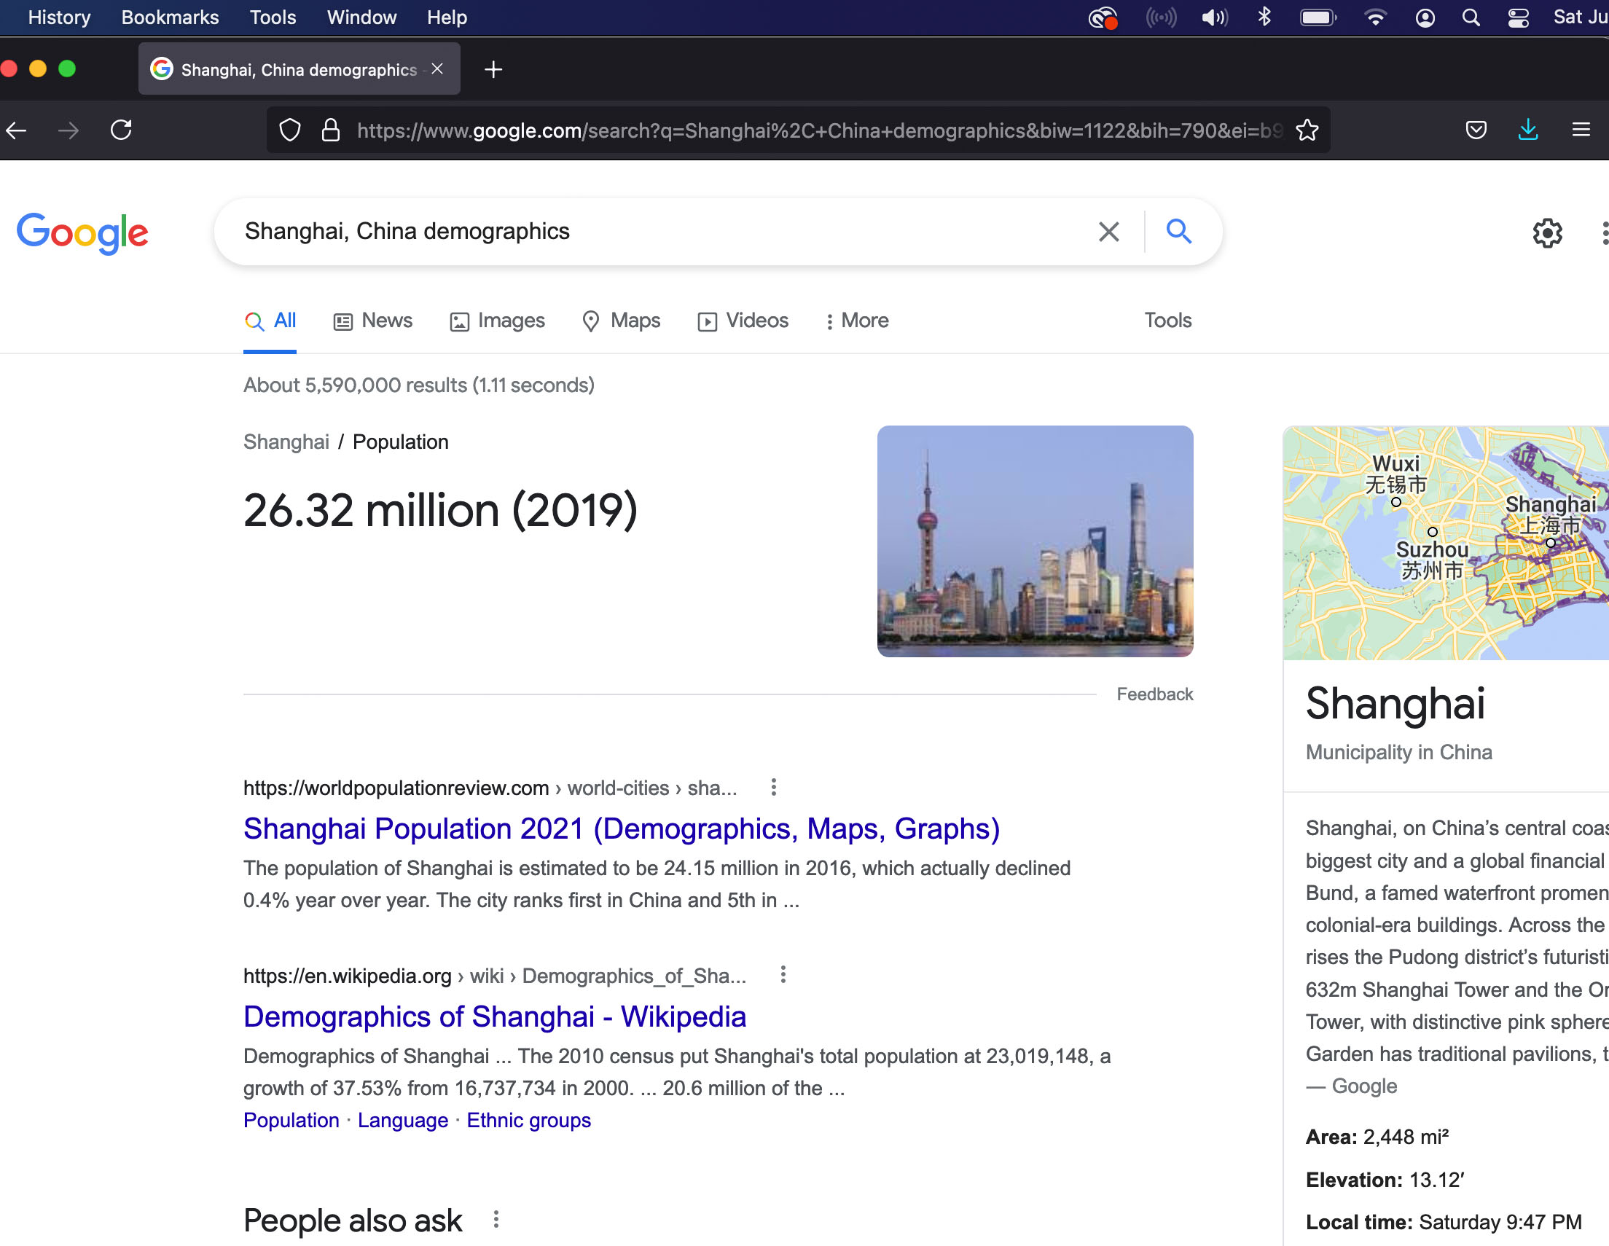
Task: Open the Help menu
Action: (x=447, y=17)
